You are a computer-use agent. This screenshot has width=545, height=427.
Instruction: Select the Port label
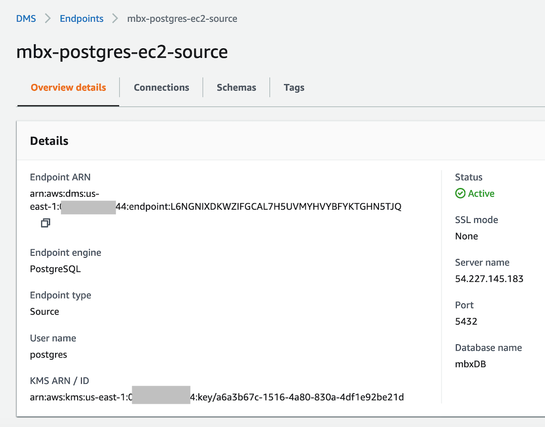[464, 305]
